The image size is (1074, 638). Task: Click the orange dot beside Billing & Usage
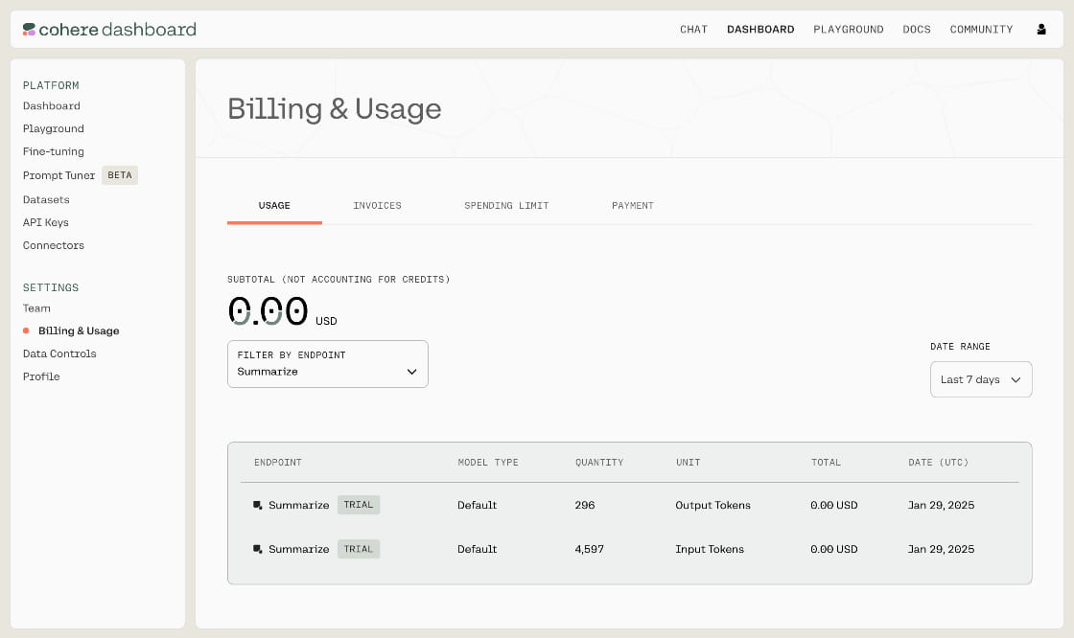[26, 330]
